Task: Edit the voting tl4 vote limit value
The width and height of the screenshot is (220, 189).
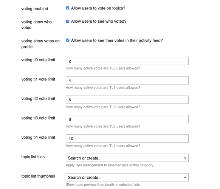Action: pos(127,138)
